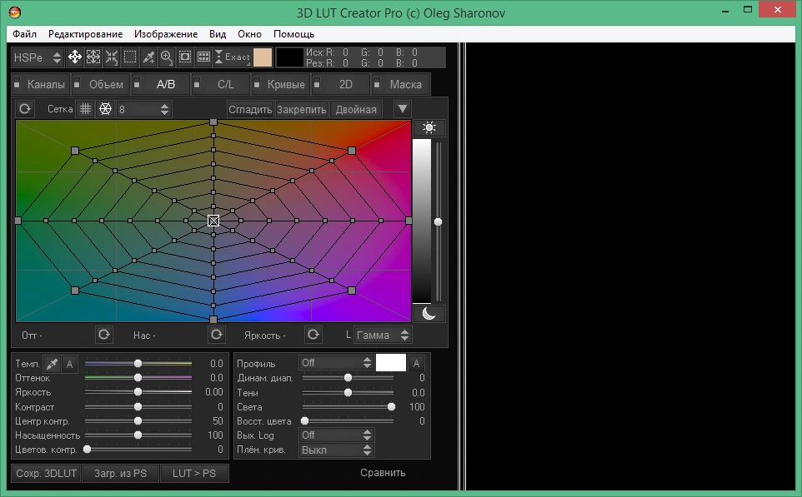Screen dimensions: 802x497
Task: Click the temperature eyedropper icon
Action: point(52,364)
